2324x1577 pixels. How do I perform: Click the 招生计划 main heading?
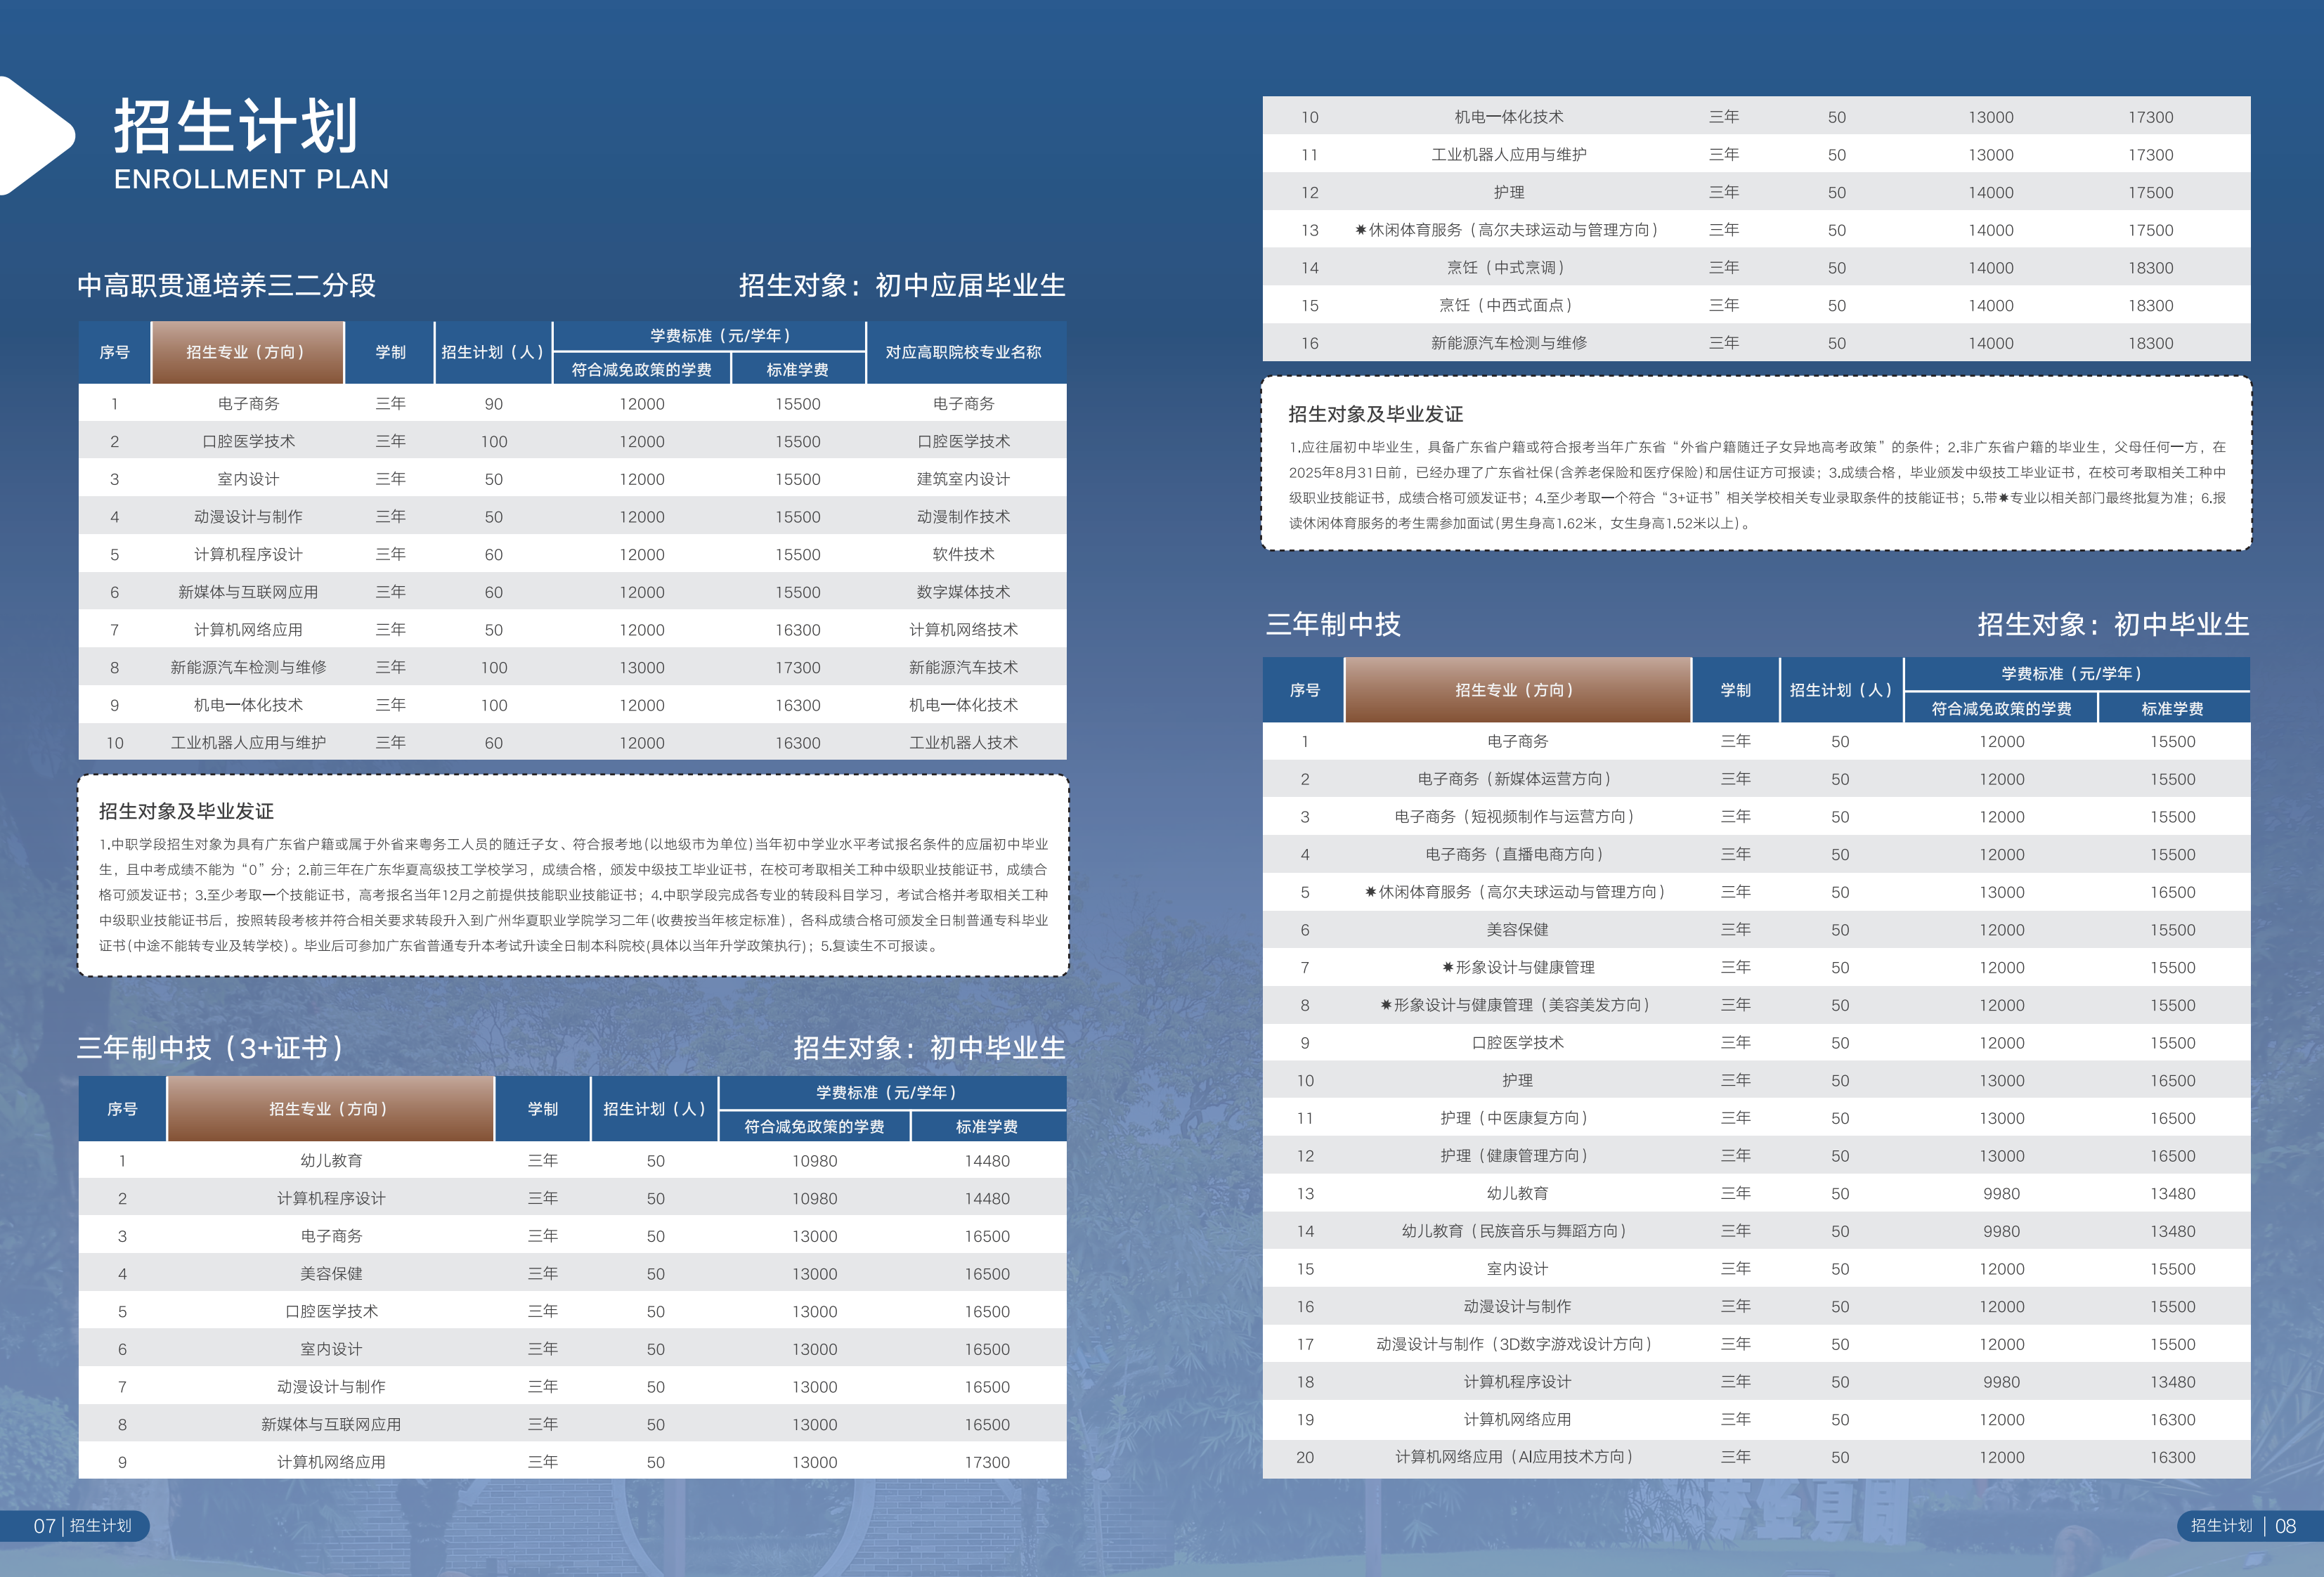pos(236,127)
